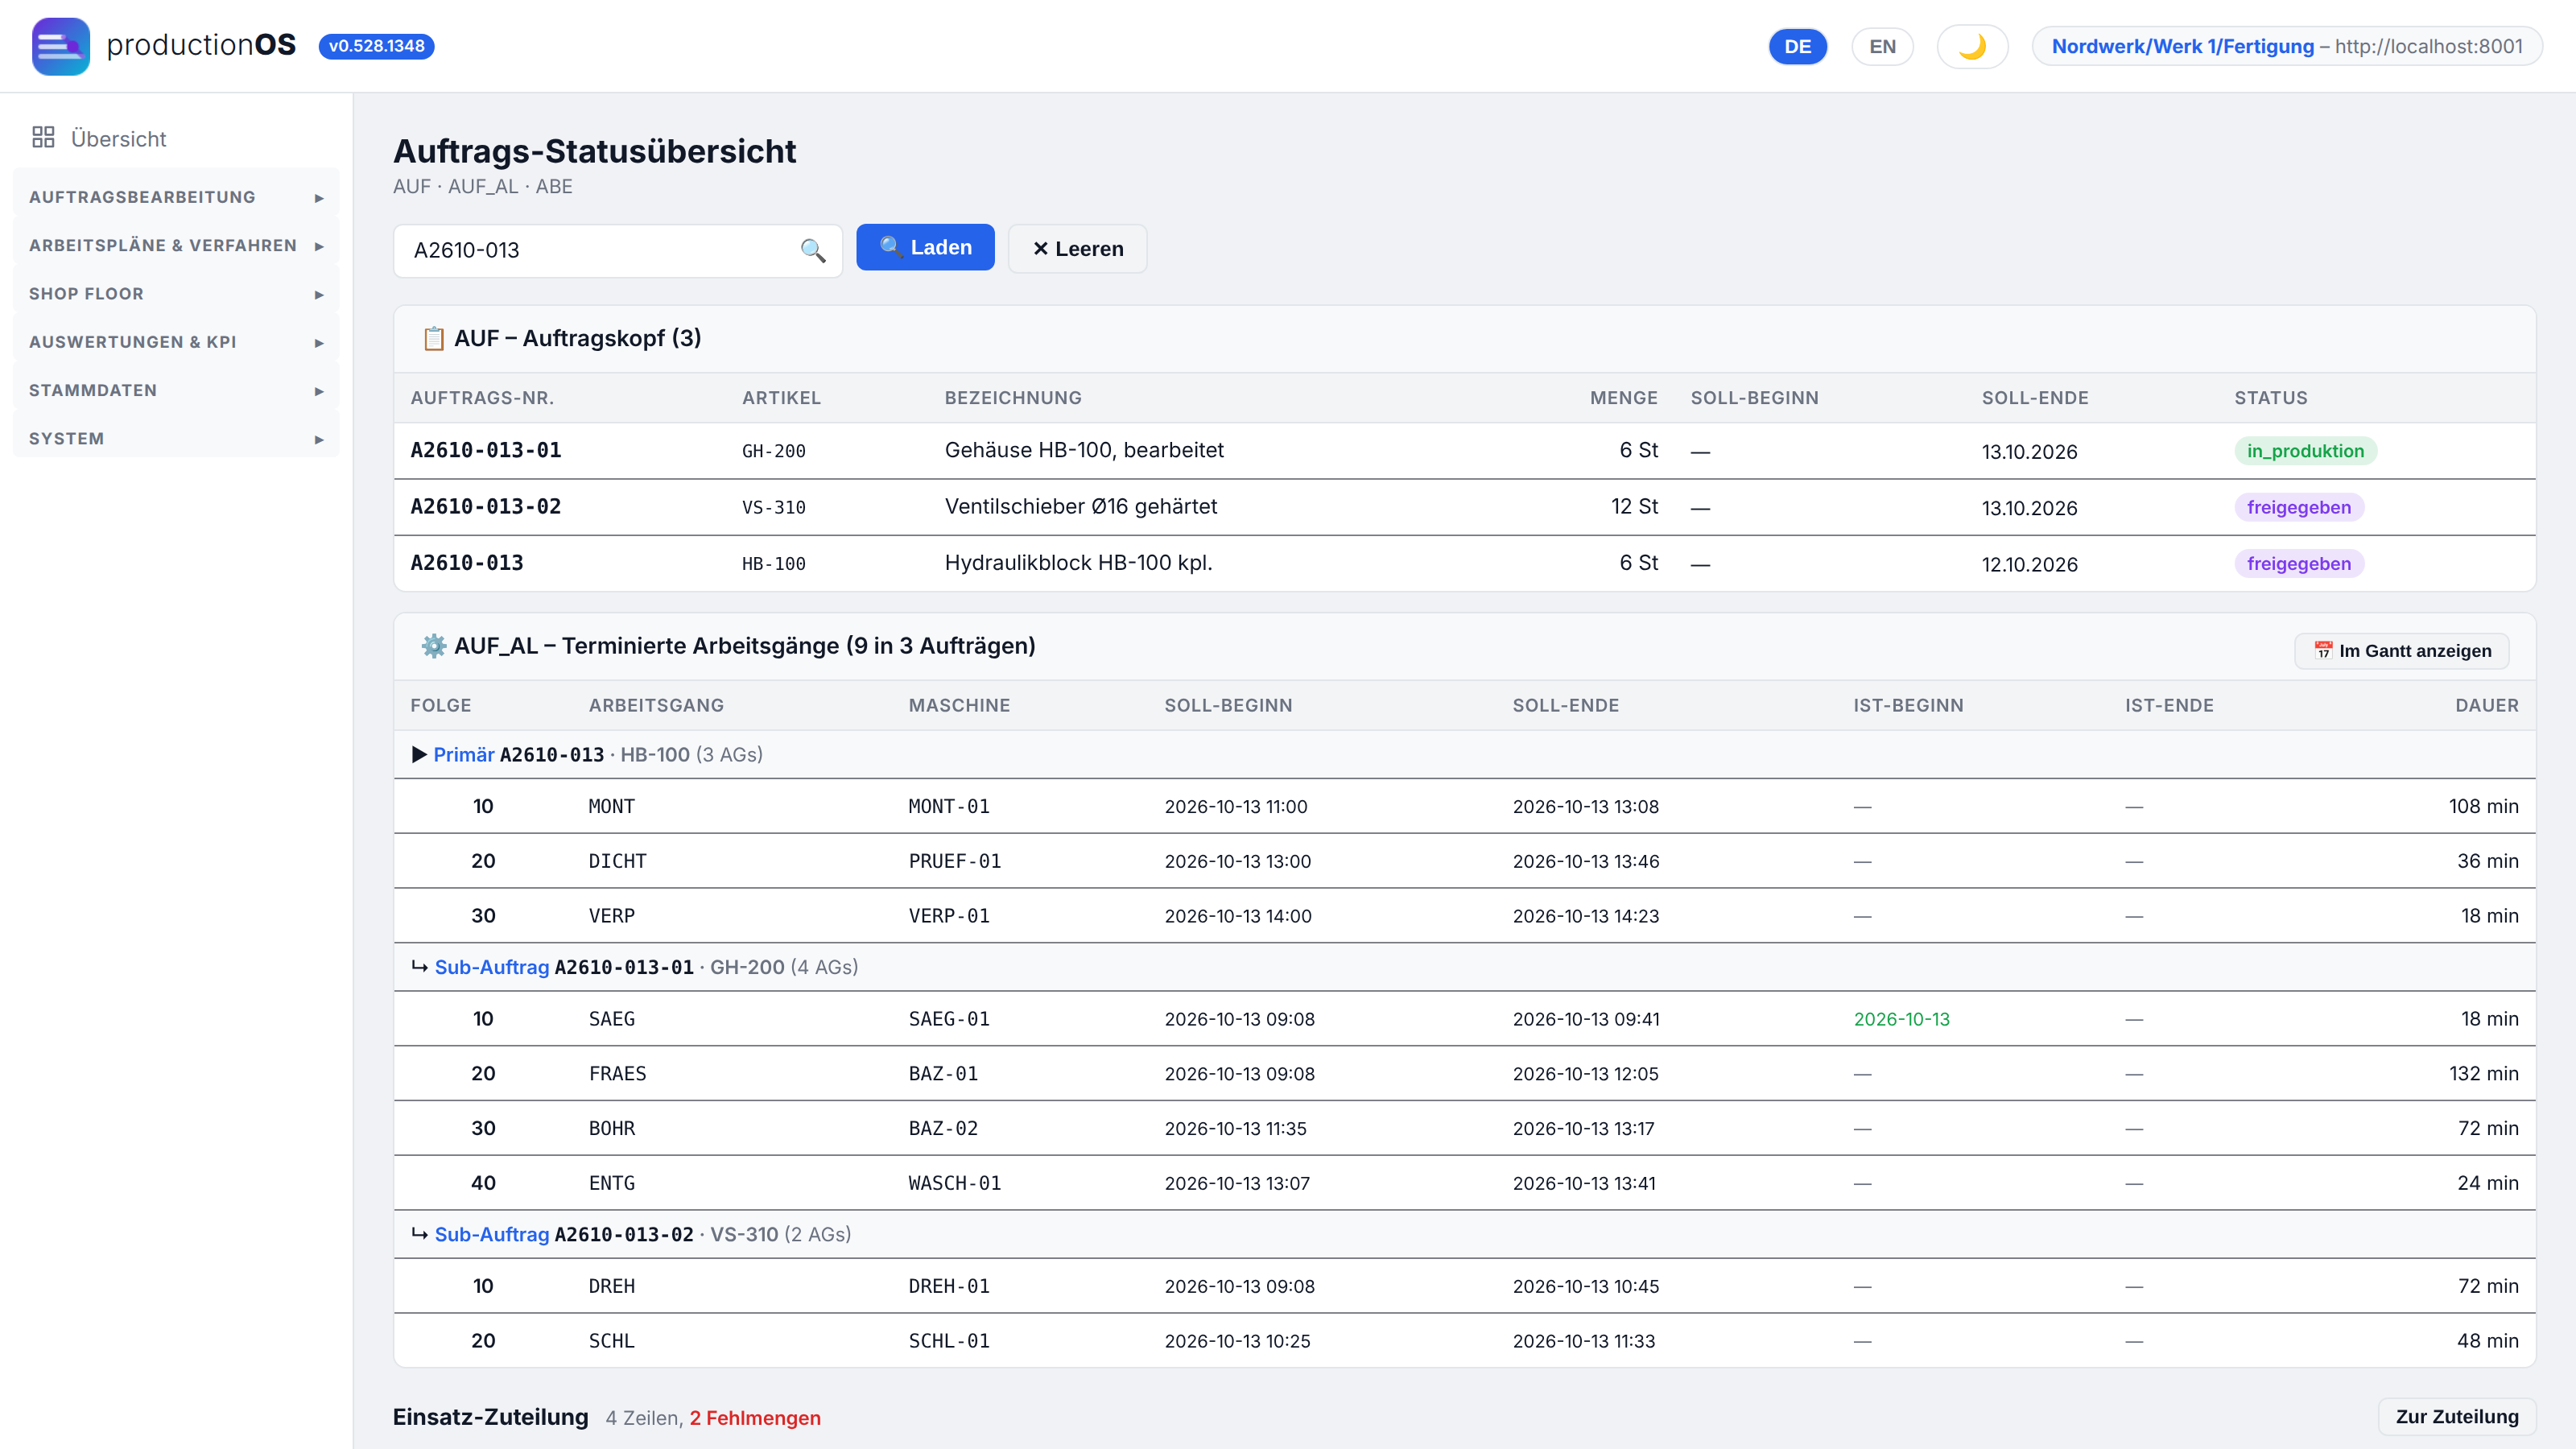The height and width of the screenshot is (1449, 2576).
Task: Select order row A2610-013-01
Action: (x=1465, y=451)
